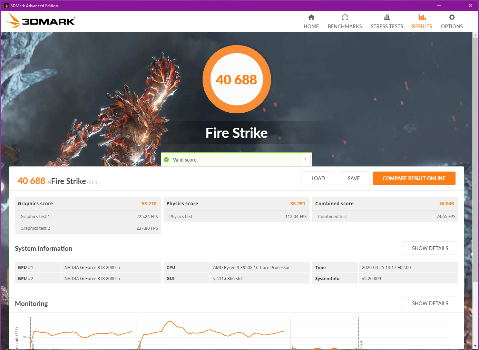Click the Graphics score label
Viewport: 479px width, 350px height.
[x=35, y=204]
